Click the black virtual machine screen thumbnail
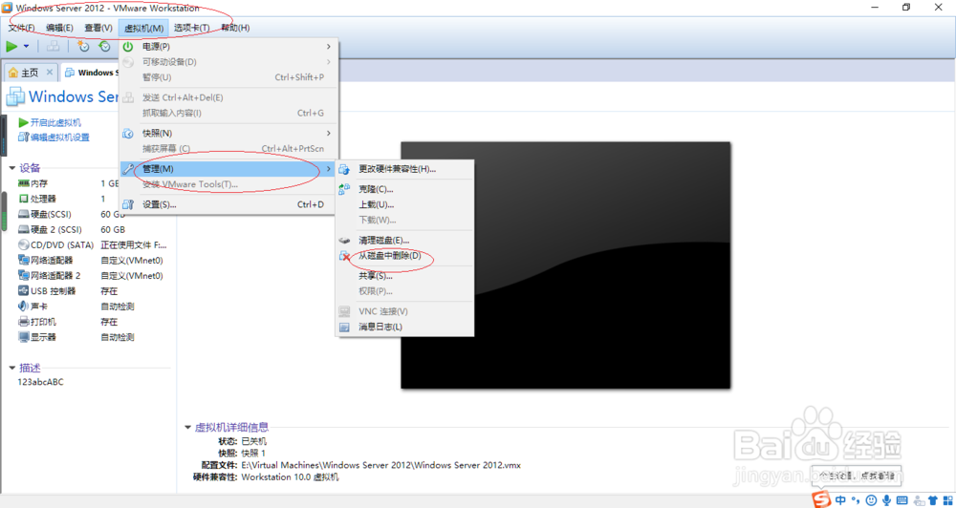The width and height of the screenshot is (956, 508). 565,265
